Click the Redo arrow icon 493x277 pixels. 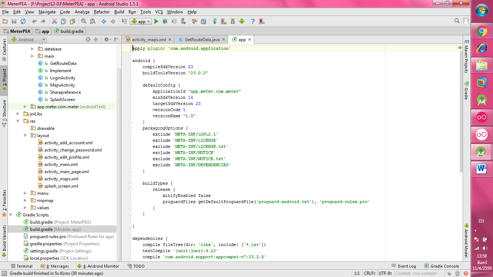43,22
